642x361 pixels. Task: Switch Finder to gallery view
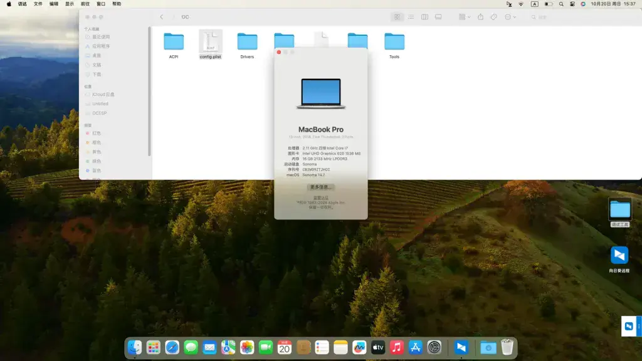coord(438,17)
